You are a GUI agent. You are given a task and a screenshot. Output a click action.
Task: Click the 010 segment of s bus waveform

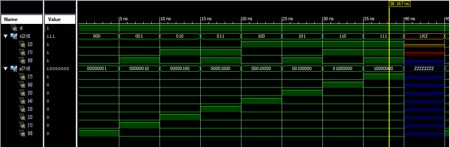(x=180, y=36)
